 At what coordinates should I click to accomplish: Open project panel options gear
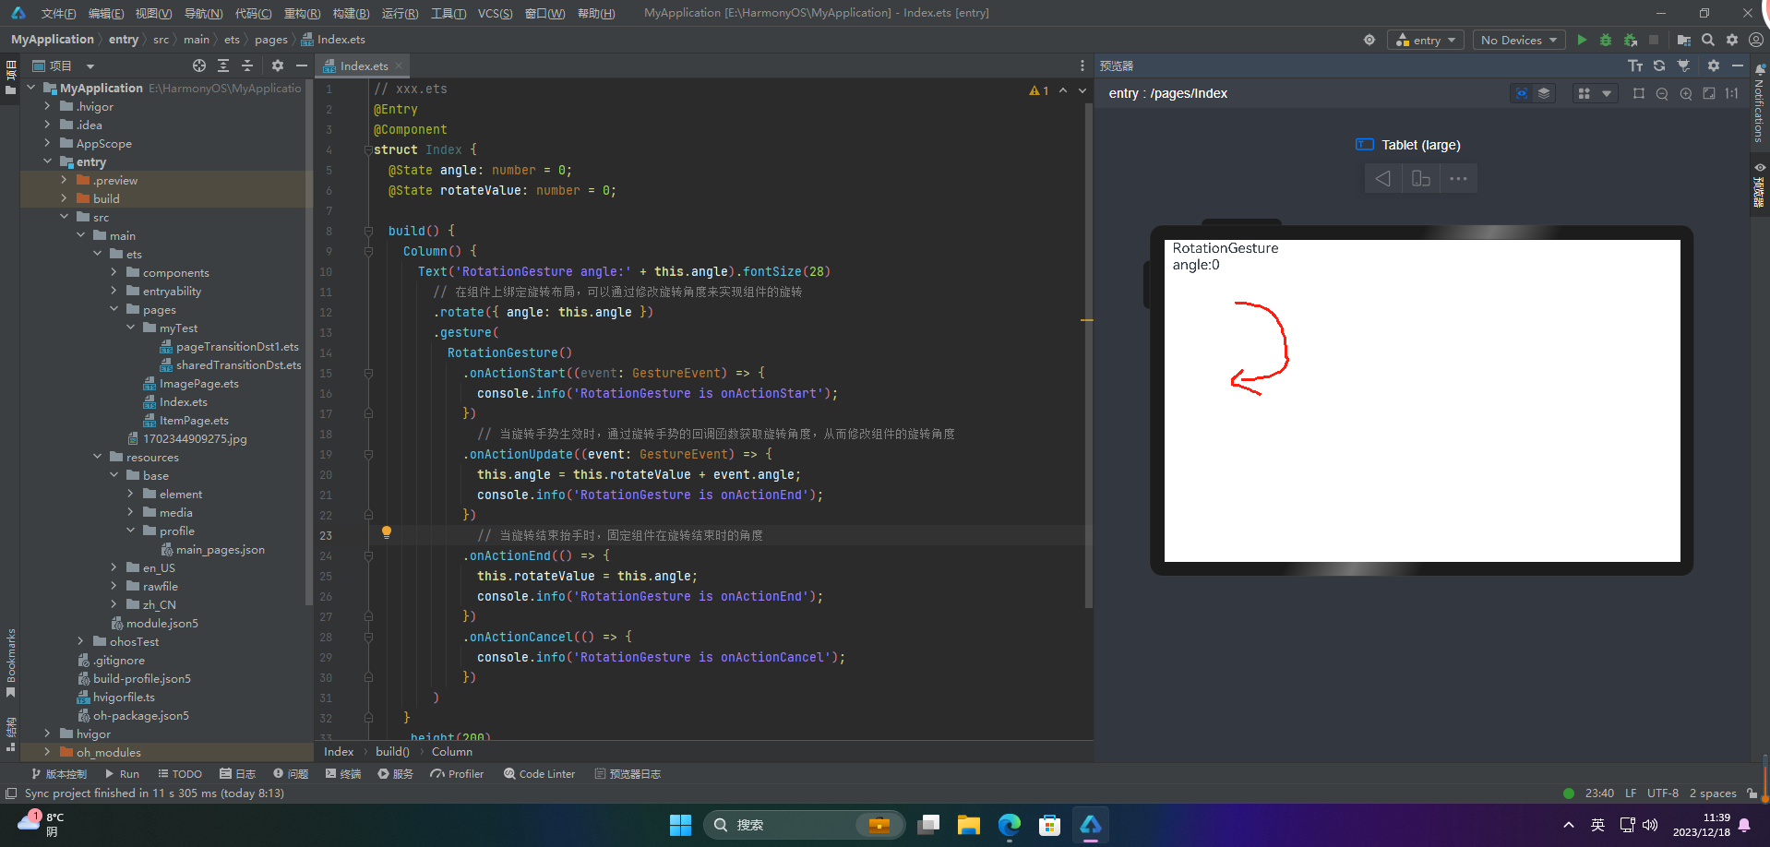[278, 66]
